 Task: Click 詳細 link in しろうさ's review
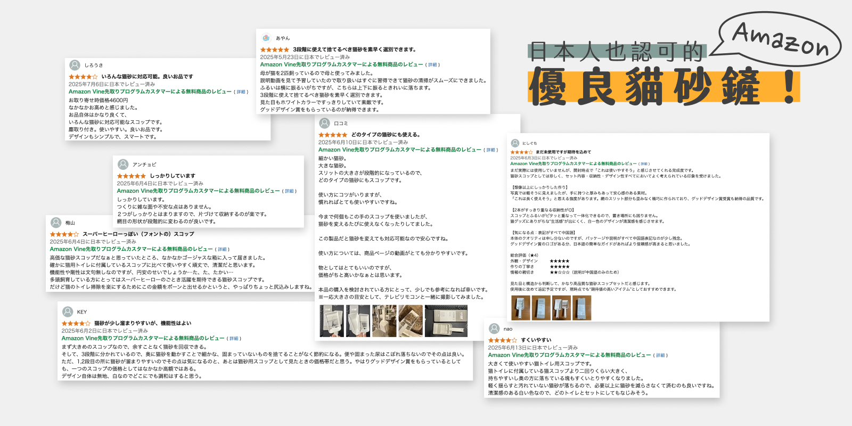coord(241,92)
